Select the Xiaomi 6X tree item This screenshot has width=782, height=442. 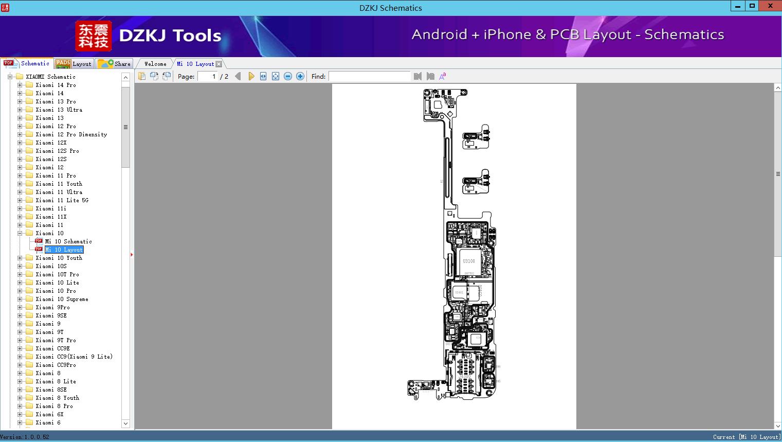point(50,414)
